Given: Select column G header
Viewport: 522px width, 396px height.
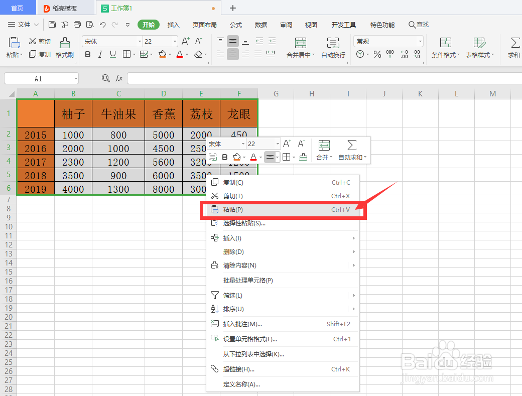Looking at the screenshot, I should [x=276, y=93].
